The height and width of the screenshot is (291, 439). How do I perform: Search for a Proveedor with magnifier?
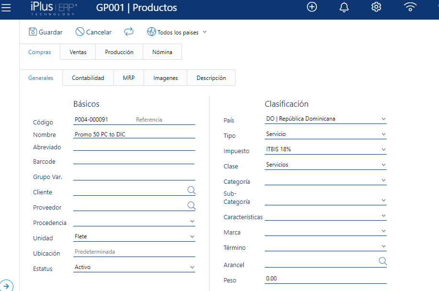191,206
